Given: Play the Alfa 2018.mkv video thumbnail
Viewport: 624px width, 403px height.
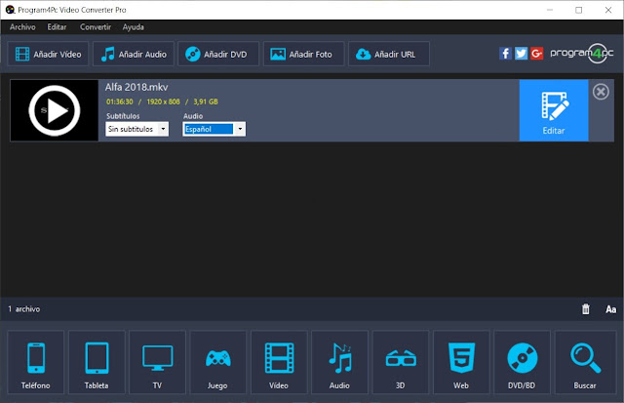Looking at the screenshot, I should point(55,110).
